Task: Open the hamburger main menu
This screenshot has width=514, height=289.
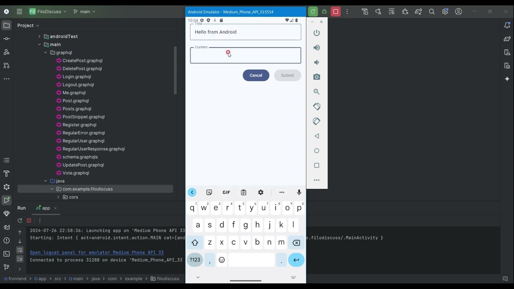Action: pos(19,12)
